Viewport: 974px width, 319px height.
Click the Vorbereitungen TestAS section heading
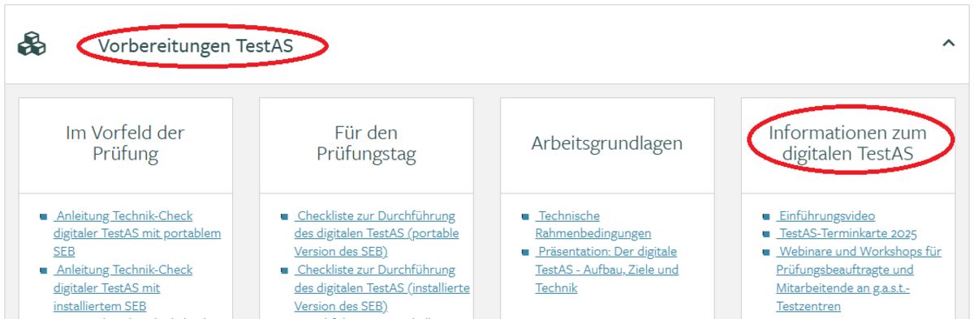196,46
